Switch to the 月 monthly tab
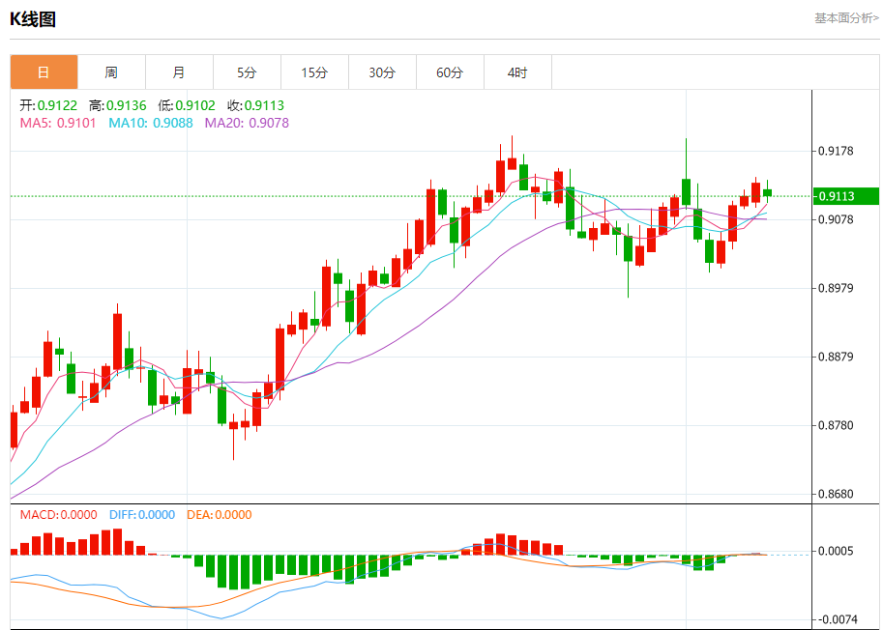Image resolution: width=883 pixels, height=630 pixels. (179, 72)
